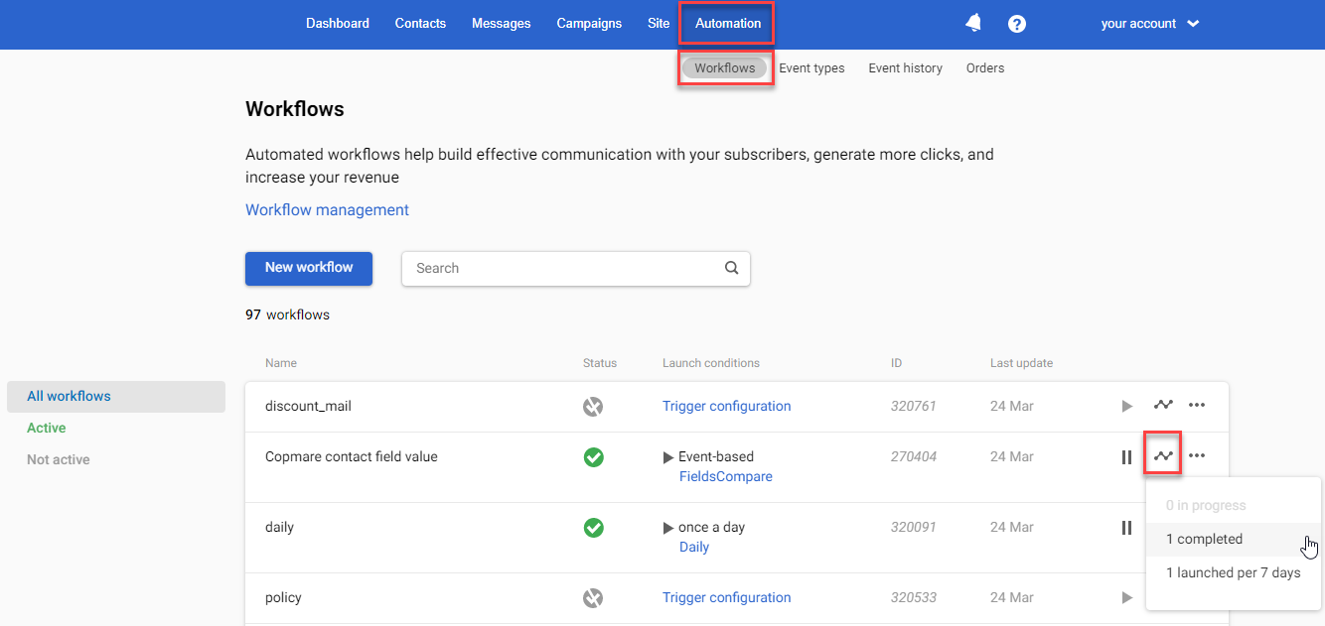
Task: Open the Messages menu
Action: click(501, 24)
